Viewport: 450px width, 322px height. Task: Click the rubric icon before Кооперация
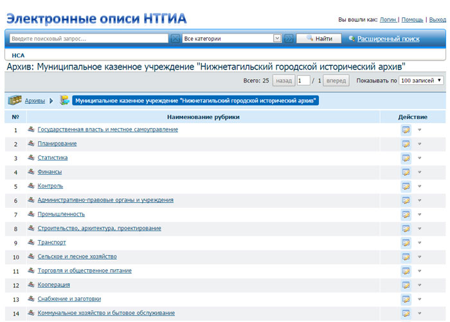[x=31, y=284]
